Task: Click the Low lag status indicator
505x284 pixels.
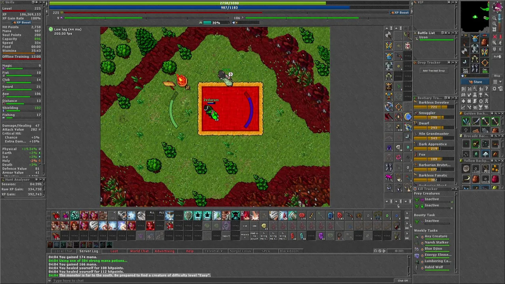Action: pos(65,29)
